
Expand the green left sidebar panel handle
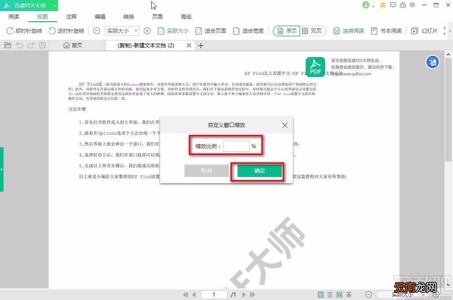pos(2,169)
